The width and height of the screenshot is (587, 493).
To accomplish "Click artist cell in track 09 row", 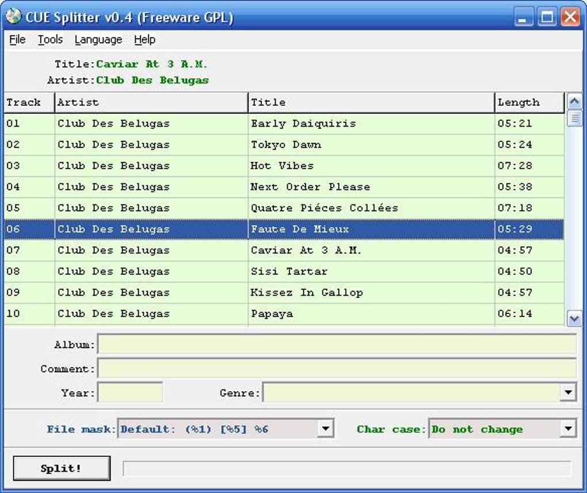I will (x=151, y=292).
